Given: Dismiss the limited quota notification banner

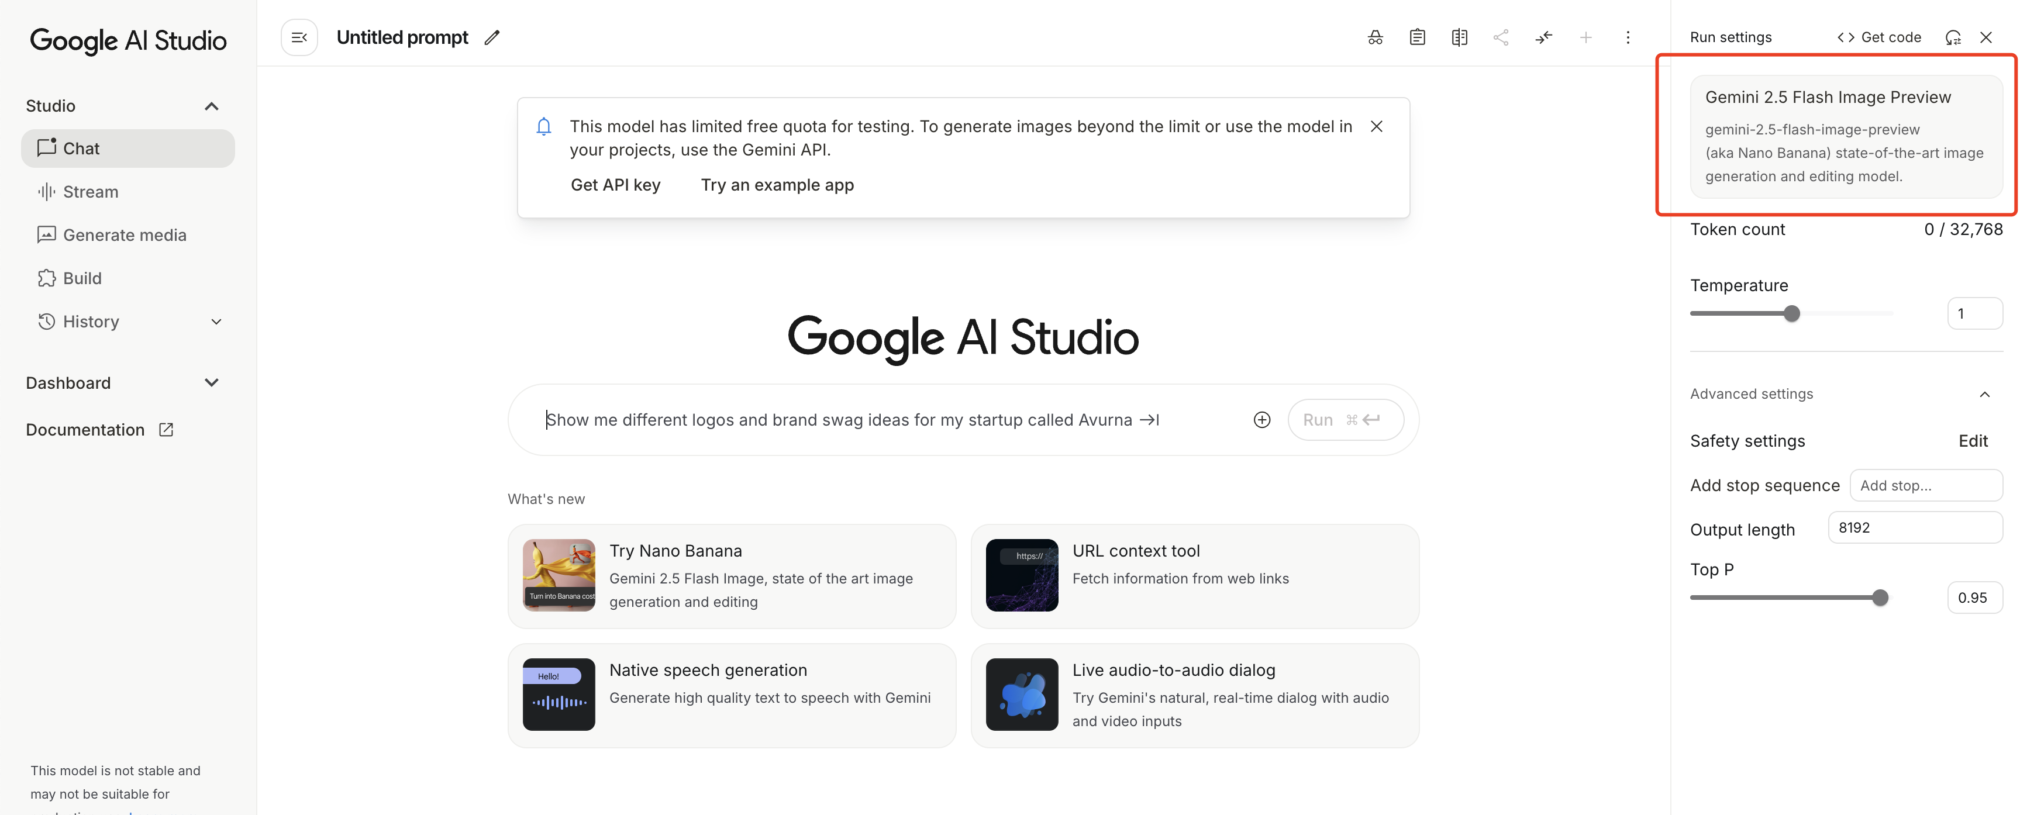Looking at the screenshot, I should pos(1376,126).
